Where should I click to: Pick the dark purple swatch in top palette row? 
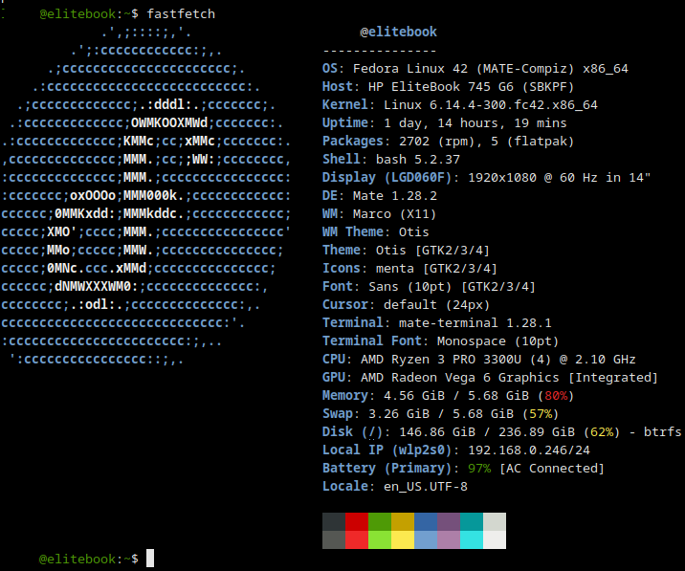tap(449, 521)
